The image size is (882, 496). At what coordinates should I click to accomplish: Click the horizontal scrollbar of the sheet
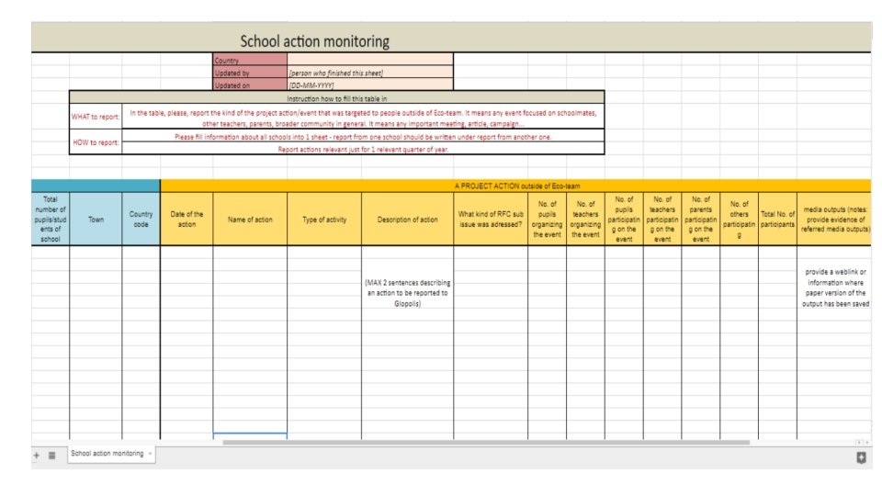click(486, 443)
